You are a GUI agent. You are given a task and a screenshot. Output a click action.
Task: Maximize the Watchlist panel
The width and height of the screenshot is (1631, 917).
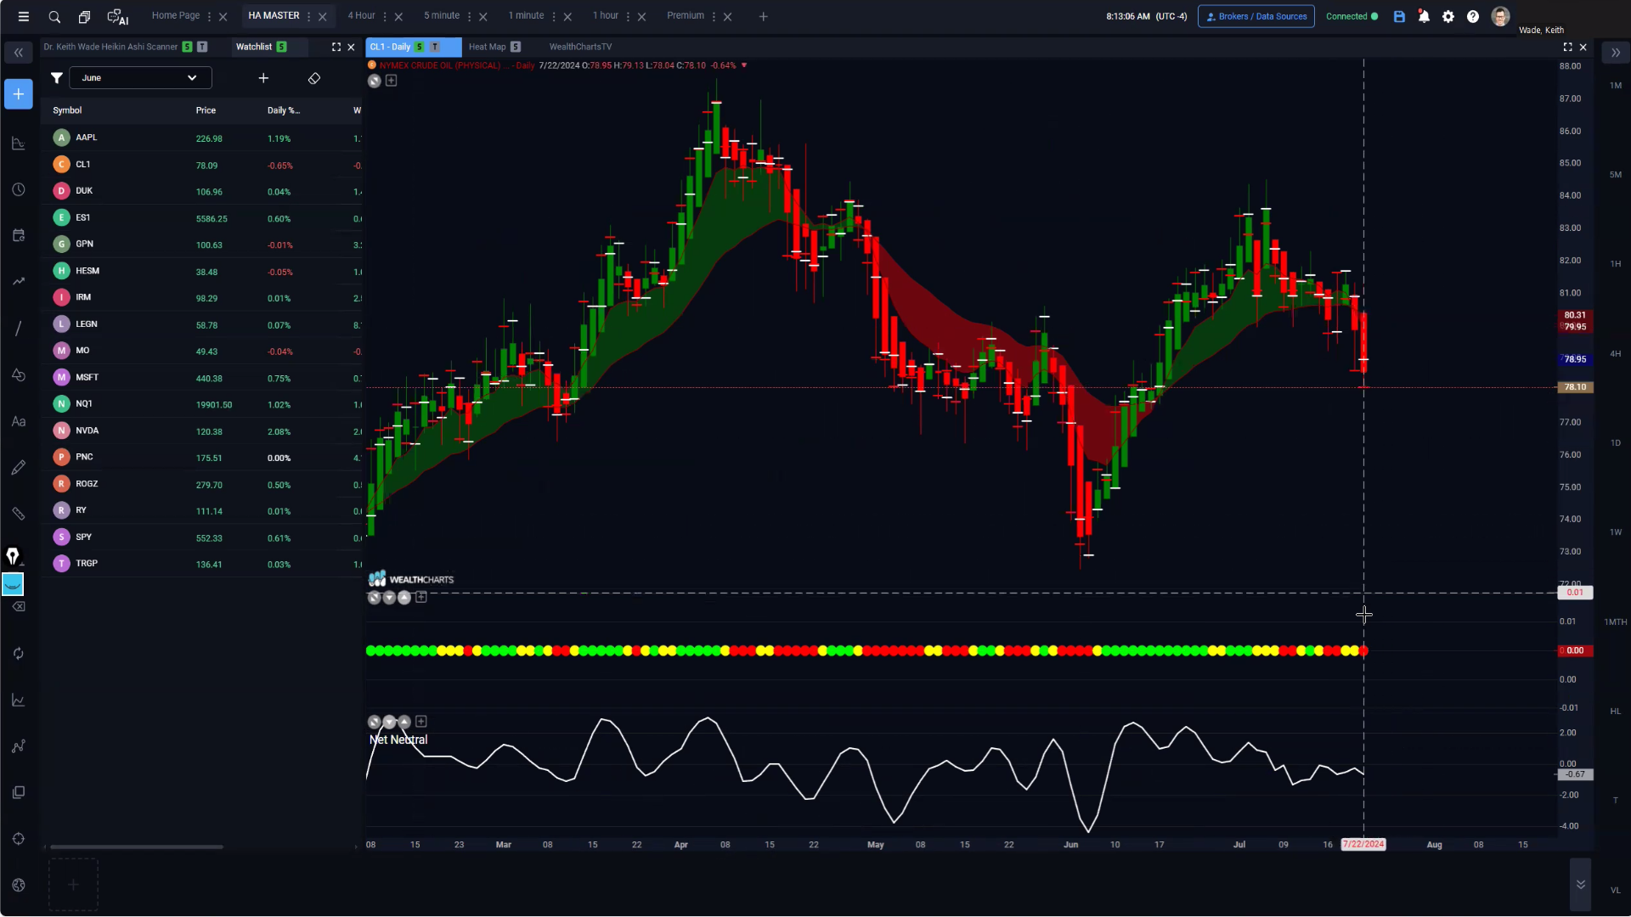point(336,47)
